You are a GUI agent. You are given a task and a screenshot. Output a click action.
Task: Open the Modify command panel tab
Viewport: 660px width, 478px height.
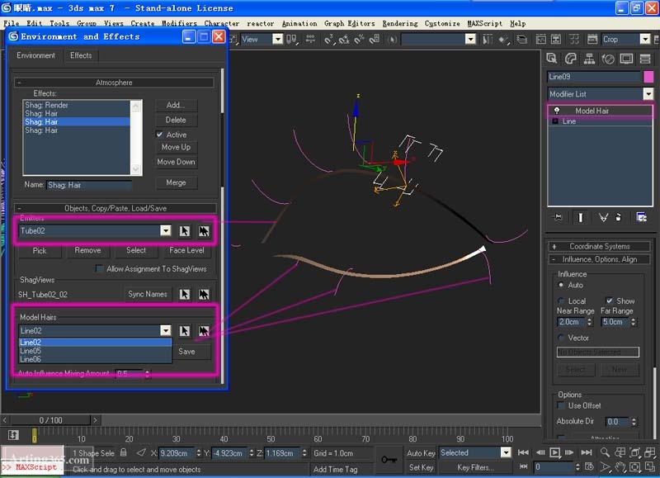pos(570,59)
